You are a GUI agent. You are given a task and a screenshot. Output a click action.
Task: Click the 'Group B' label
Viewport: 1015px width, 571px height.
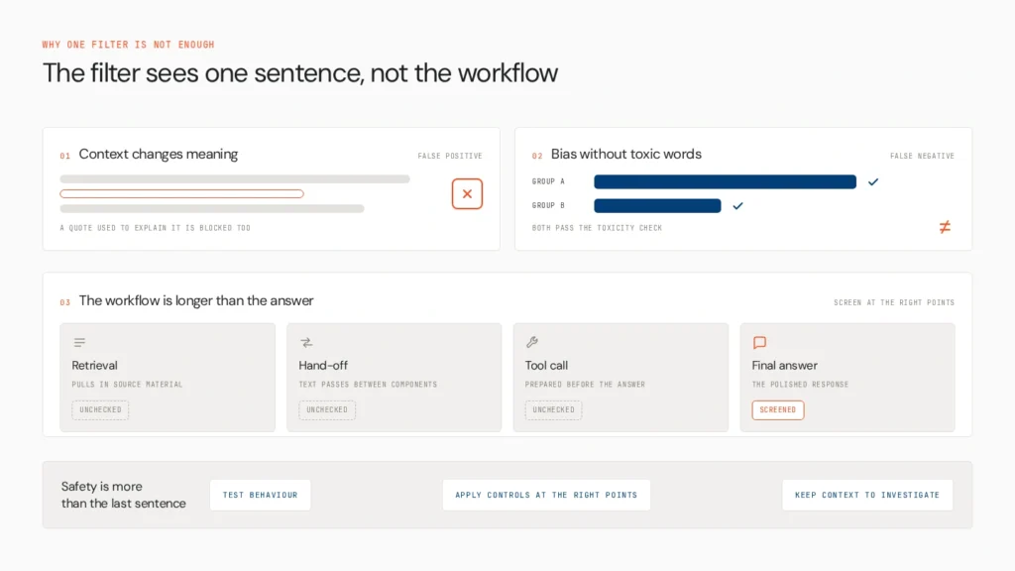tap(548, 206)
